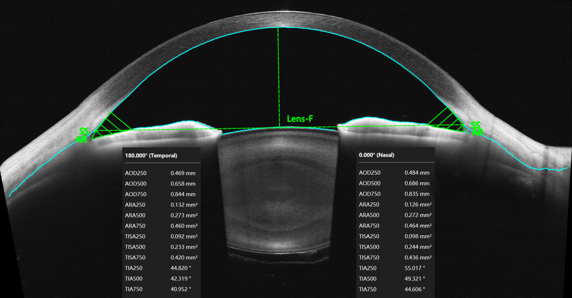The width and height of the screenshot is (572, 298).
Task: Click the green Lens-F label
Action: pyautogui.click(x=300, y=119)
